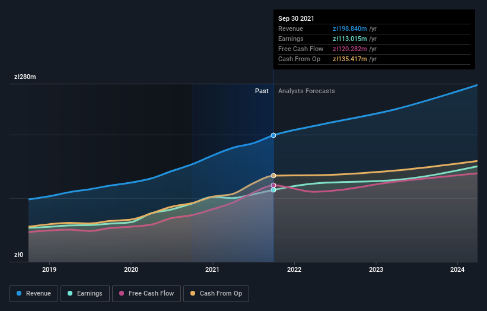
Task: Click the blue Revenue data point marker
Action: pos(273,135)
